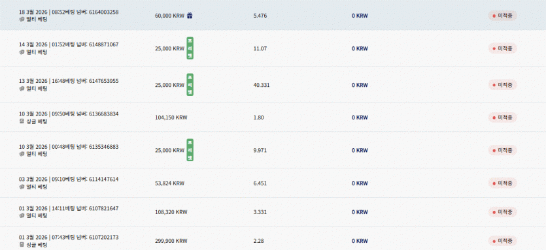
Task: Click green 프리벳 badge in the 11.07 odds row
Action: [x=190, y=48]
